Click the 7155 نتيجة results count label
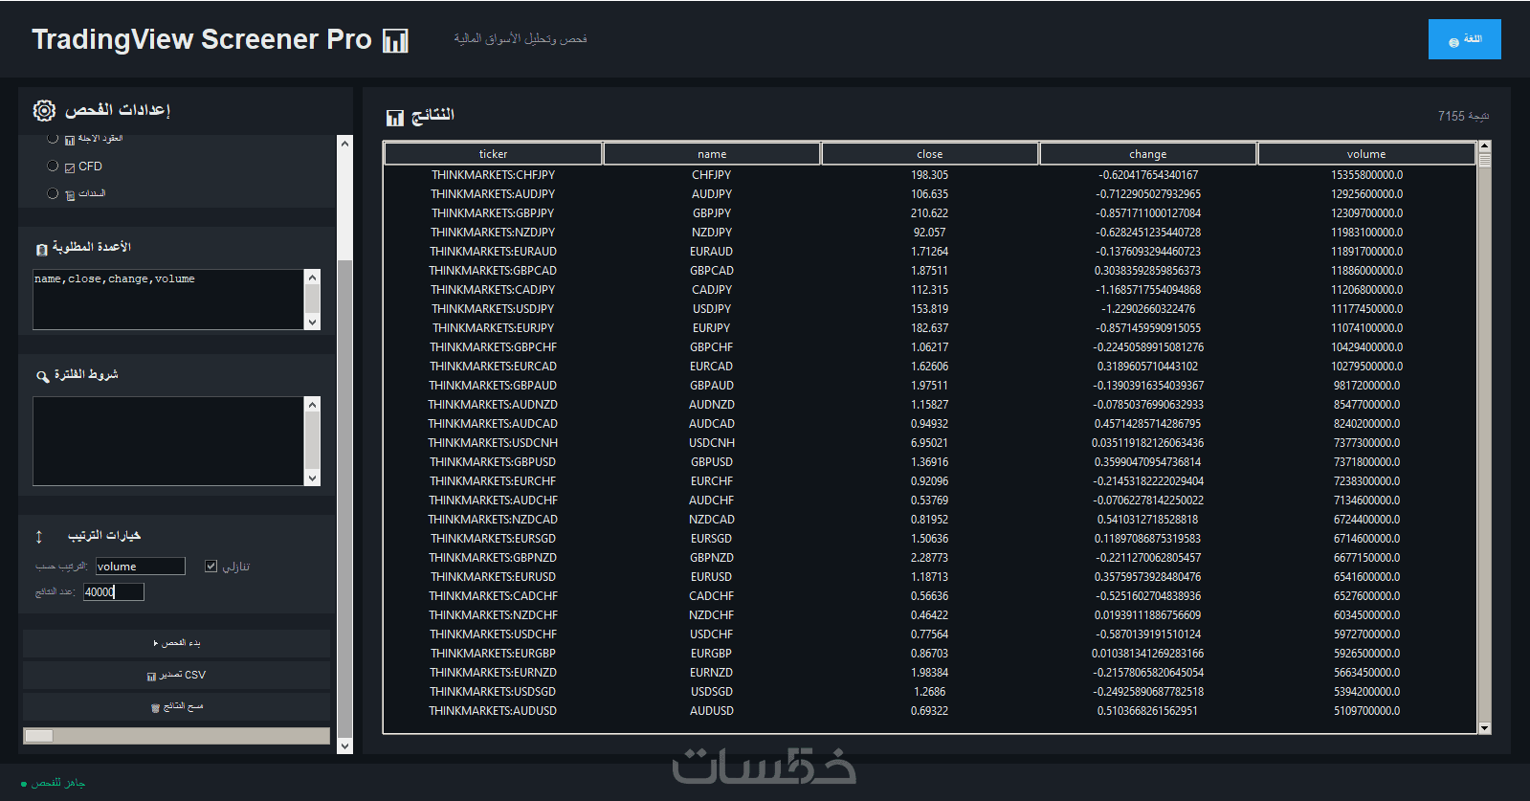Screen dimensions: 1530x801 tap(1463, 116)
